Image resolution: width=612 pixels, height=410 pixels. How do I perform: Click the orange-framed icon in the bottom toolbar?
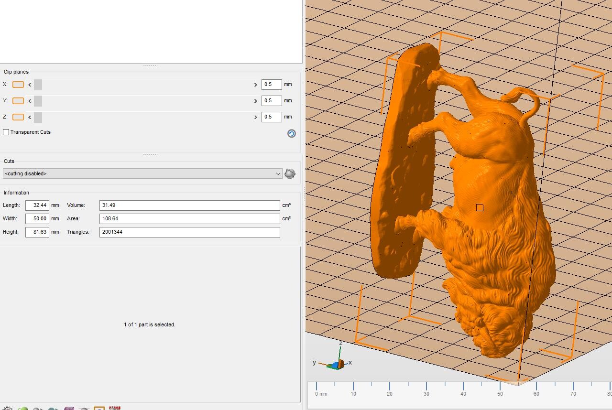pos(99,409)
